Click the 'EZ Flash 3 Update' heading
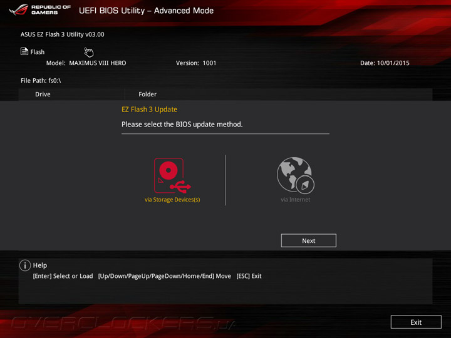451x338 pixels. click(149, 110)
